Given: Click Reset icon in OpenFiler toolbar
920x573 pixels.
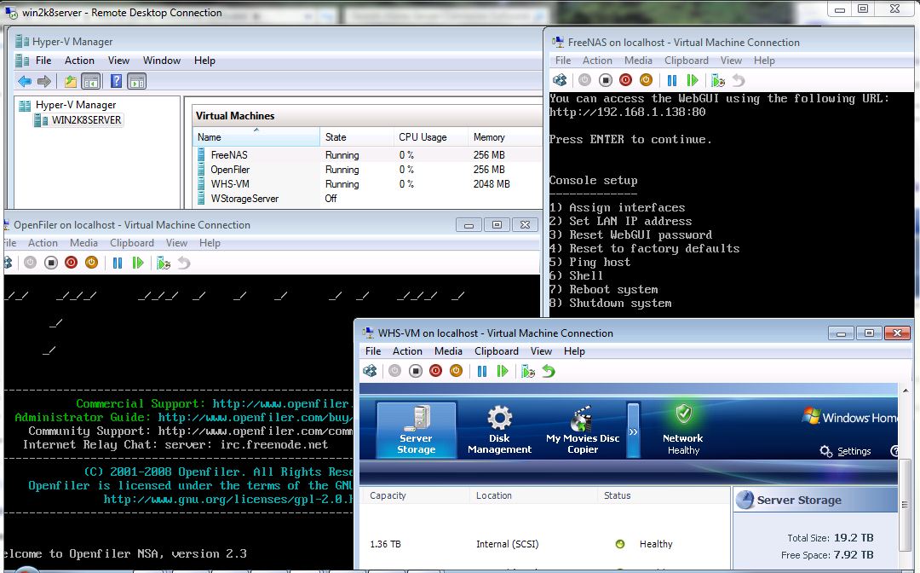Looking at the screenshot, I should [138, 263].
